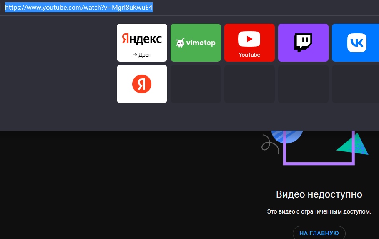Click the restricted access message text
Viewport: 379px width, 239px height.
click(319, 212)
